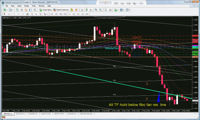
Task: Select the Text tool
Action: tap(36, 14)
